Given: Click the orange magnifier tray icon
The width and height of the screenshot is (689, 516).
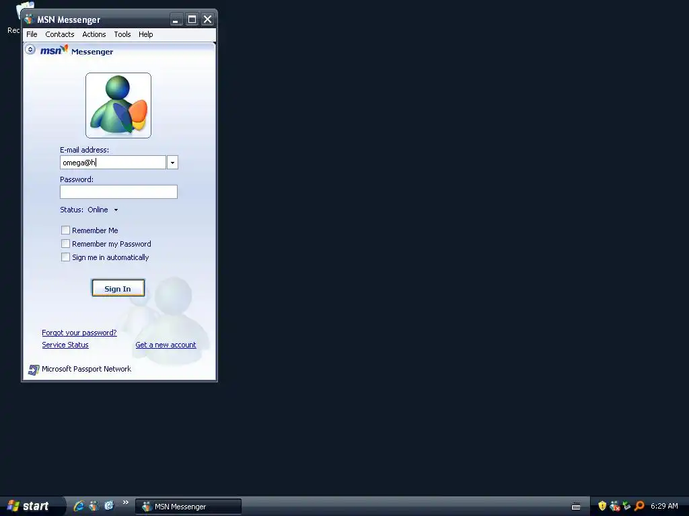Looking at the screenshot, I should [x=639, y=506].
